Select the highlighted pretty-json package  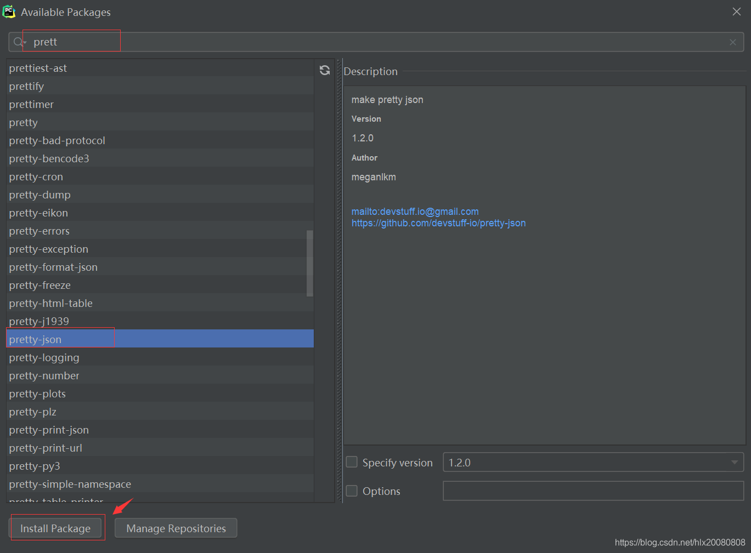click(x=160, y=339)
